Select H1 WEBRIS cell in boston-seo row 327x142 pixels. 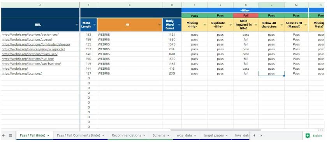pyautogui.click(x=130, y=35)
